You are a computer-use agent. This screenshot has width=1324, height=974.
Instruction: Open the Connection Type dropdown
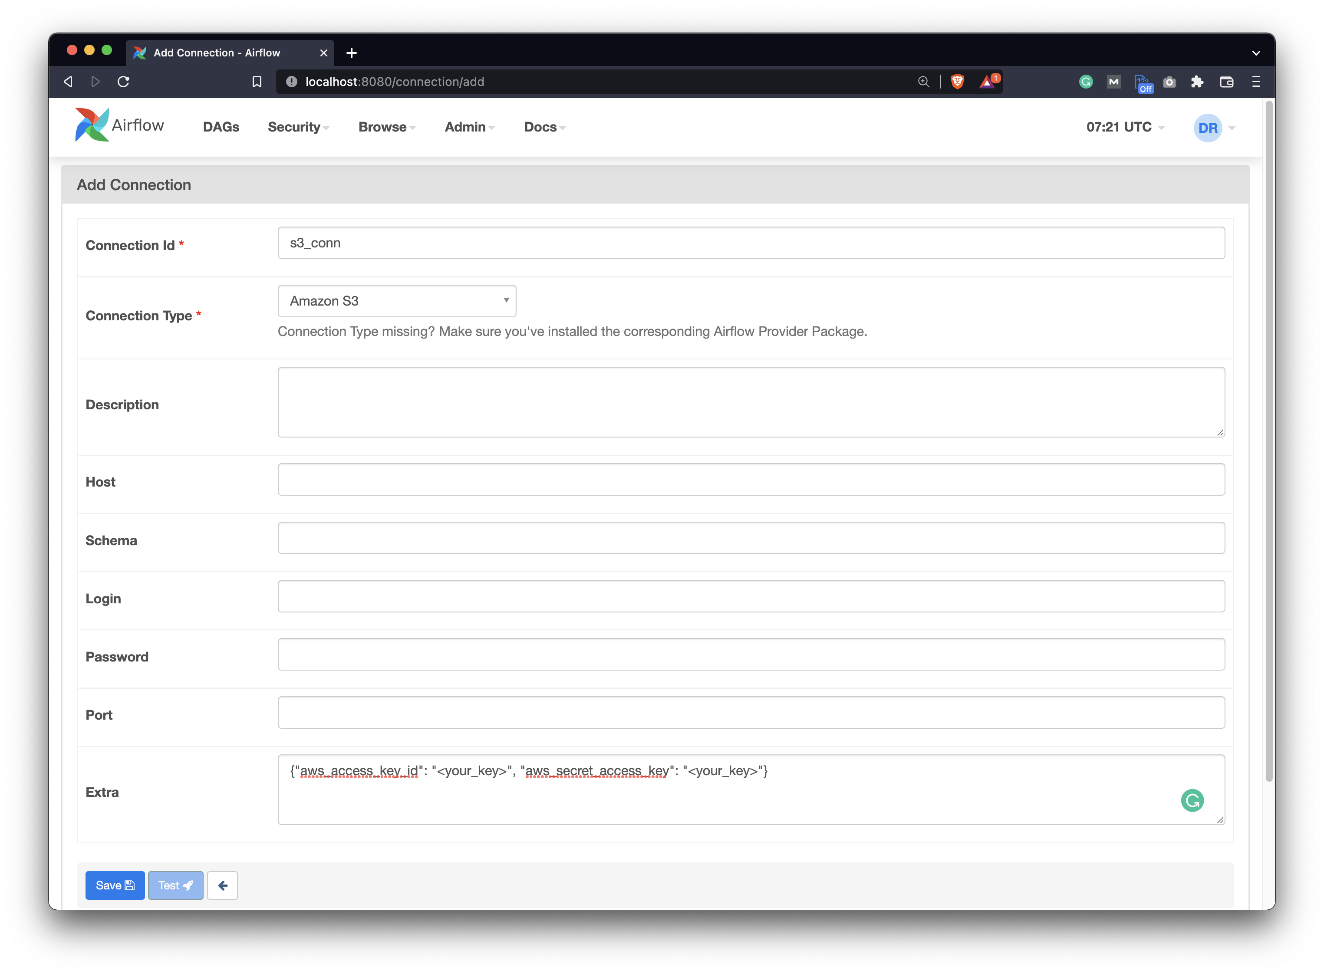[397, 301]
